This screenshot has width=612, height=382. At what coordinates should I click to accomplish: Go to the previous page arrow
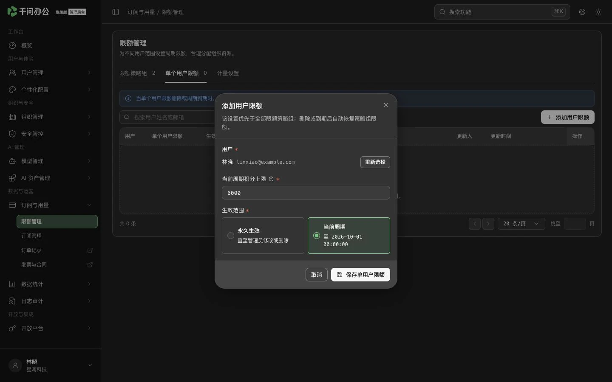coord(475,224)
